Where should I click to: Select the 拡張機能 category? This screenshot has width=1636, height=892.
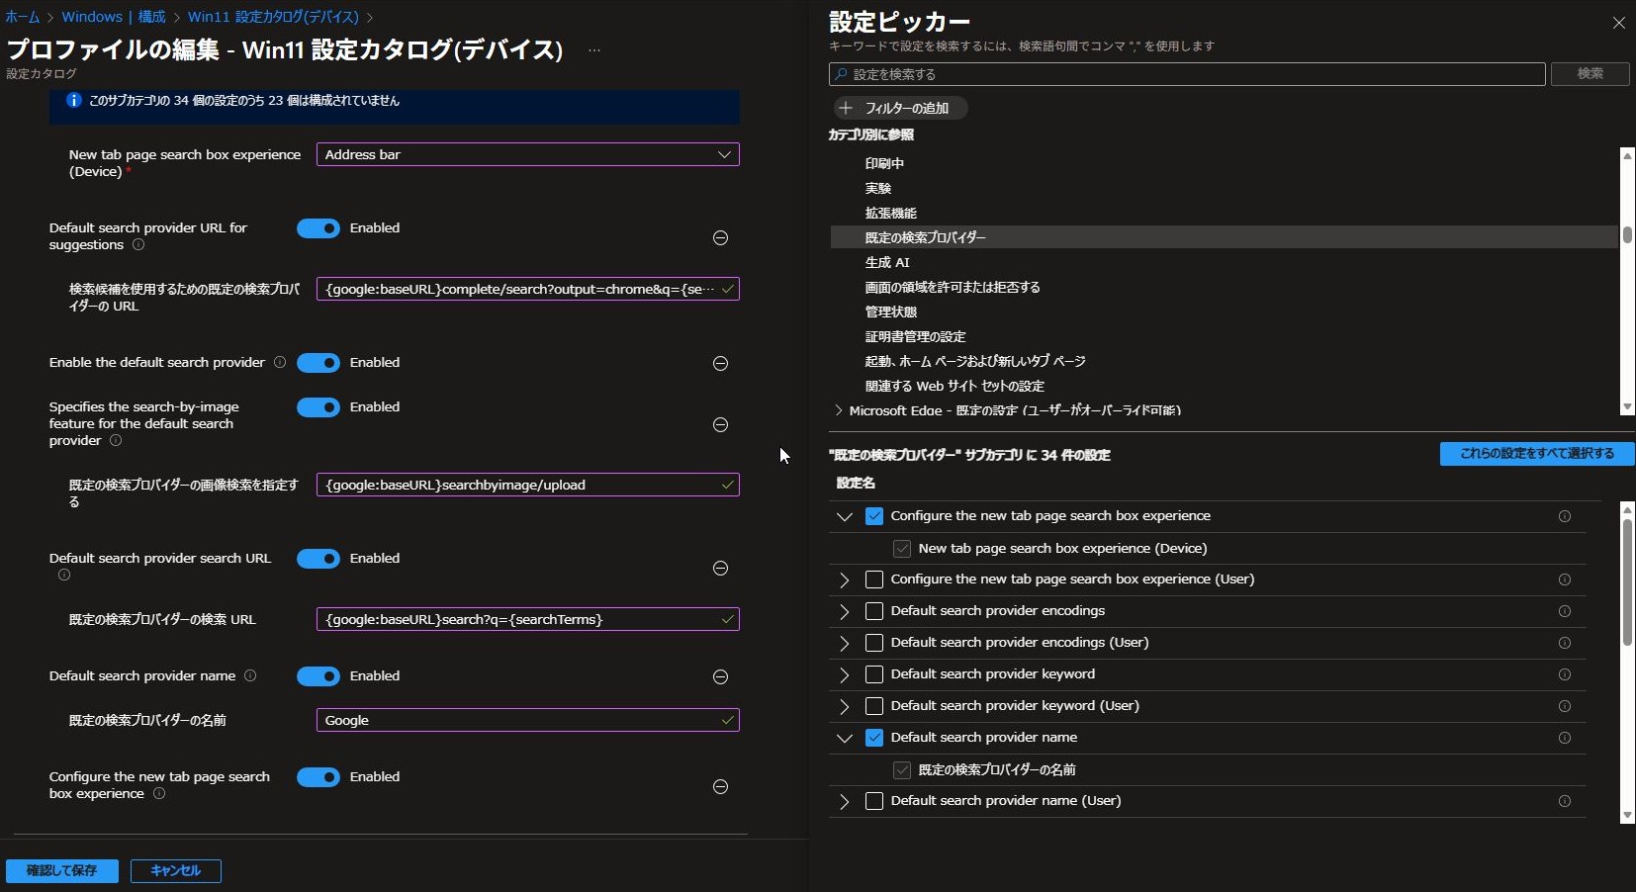pyautogui.click(x=890, y=213)
